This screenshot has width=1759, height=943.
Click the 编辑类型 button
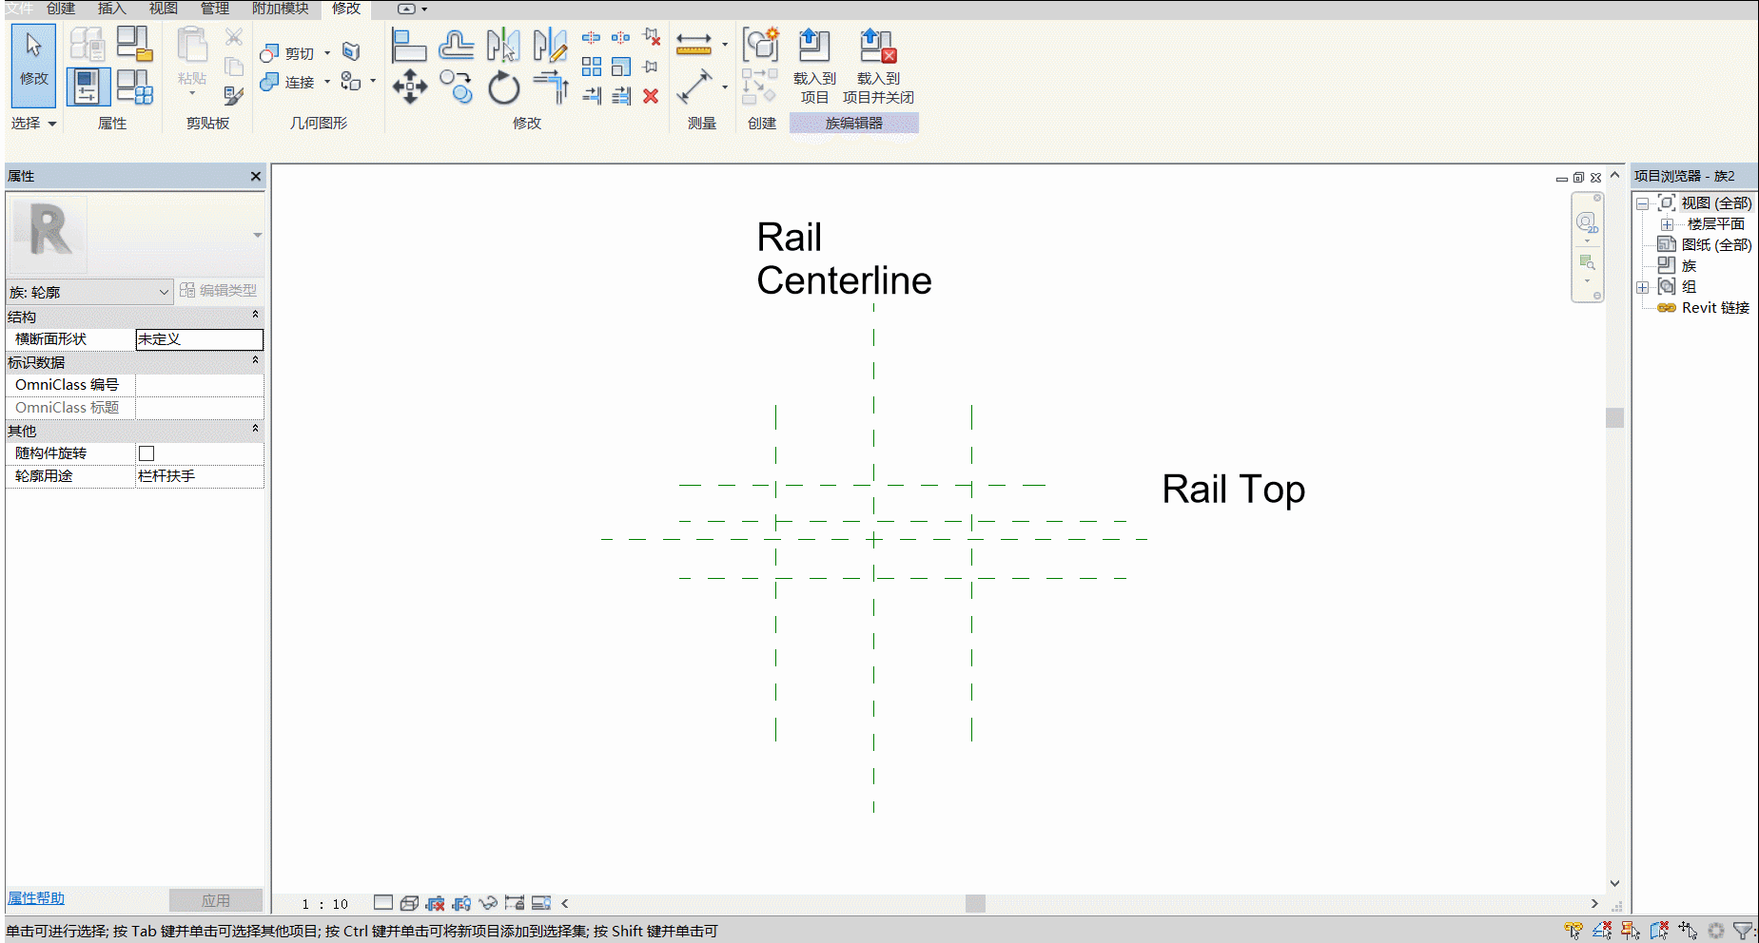click(219, 291)
